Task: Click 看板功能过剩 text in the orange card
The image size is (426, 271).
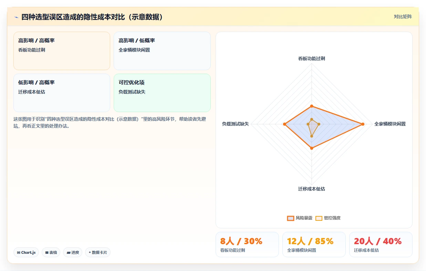Action: coord(32,50)
